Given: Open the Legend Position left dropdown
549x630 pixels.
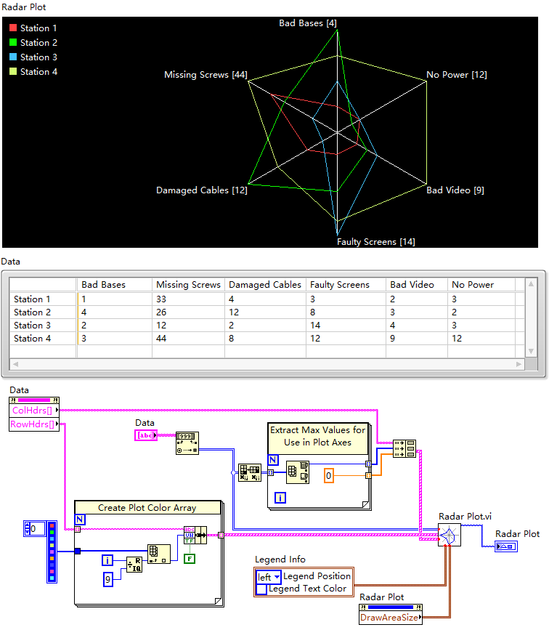Looking at the screenshot, I should tap(267, 577).
